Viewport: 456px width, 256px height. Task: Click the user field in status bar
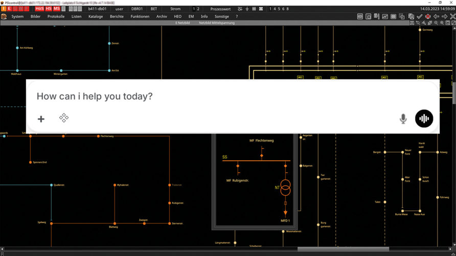pos(119,9)
